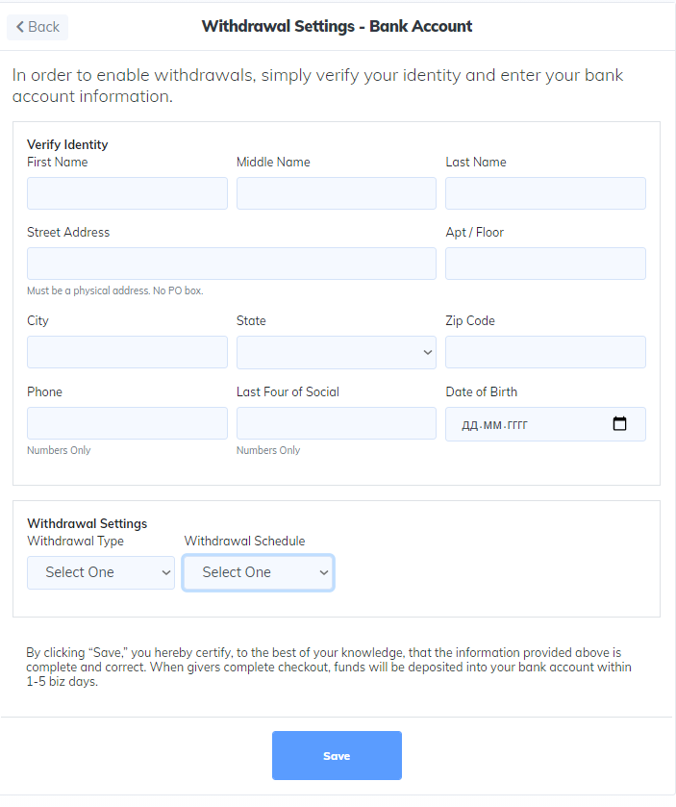Click the Withdrawal Settings - Bank Account heading
Viewport: 676px width, 807px height.
click(337, 26)
